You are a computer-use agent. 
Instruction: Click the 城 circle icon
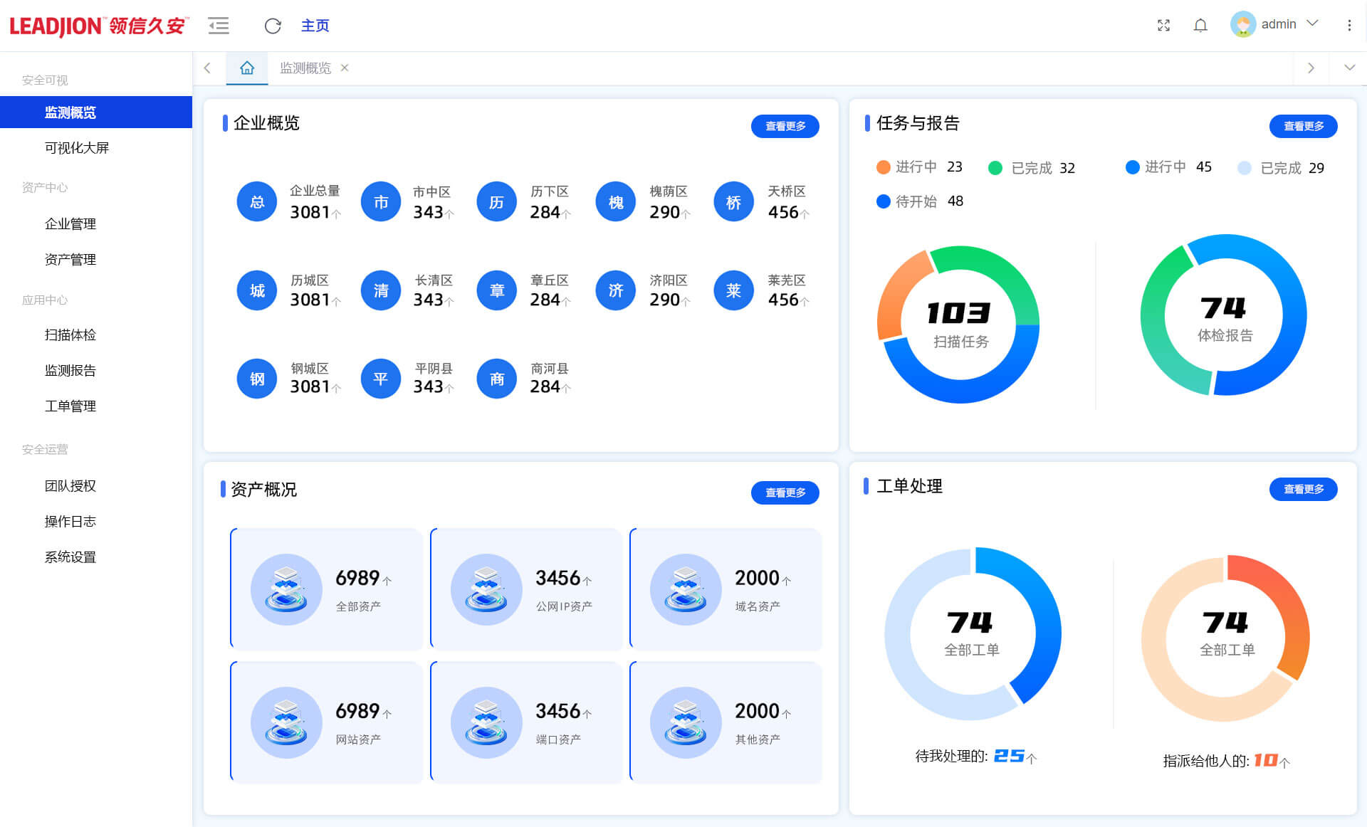pyautogui.click(x=257, y=290)
